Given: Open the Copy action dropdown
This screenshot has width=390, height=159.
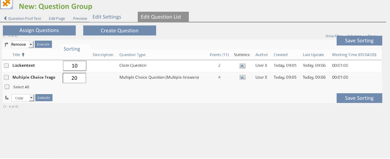Looking at the screenshot, I should coord(23,98).
